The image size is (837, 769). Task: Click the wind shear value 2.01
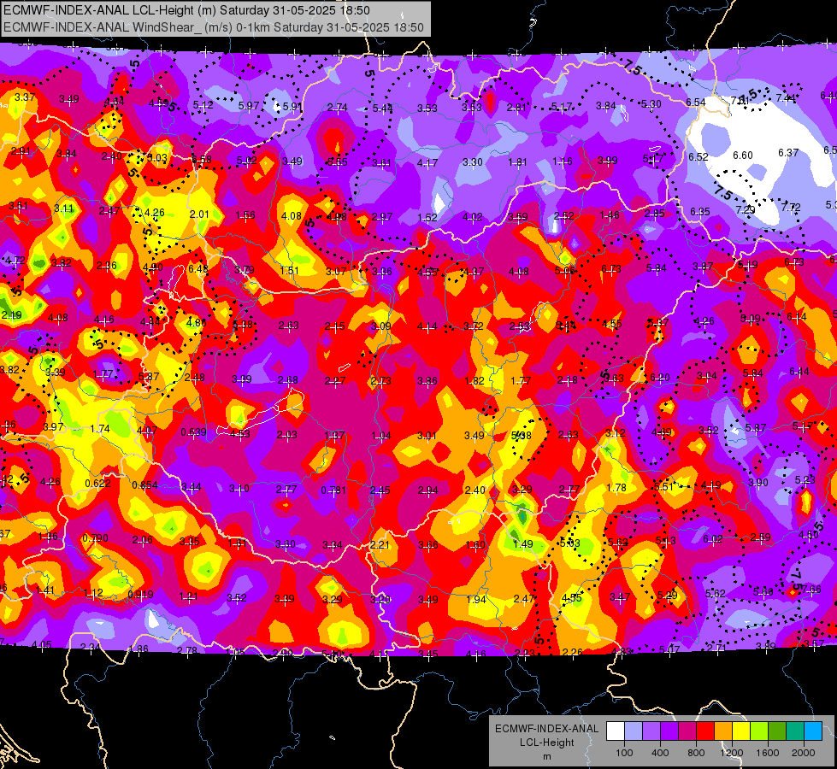(199, 214)
